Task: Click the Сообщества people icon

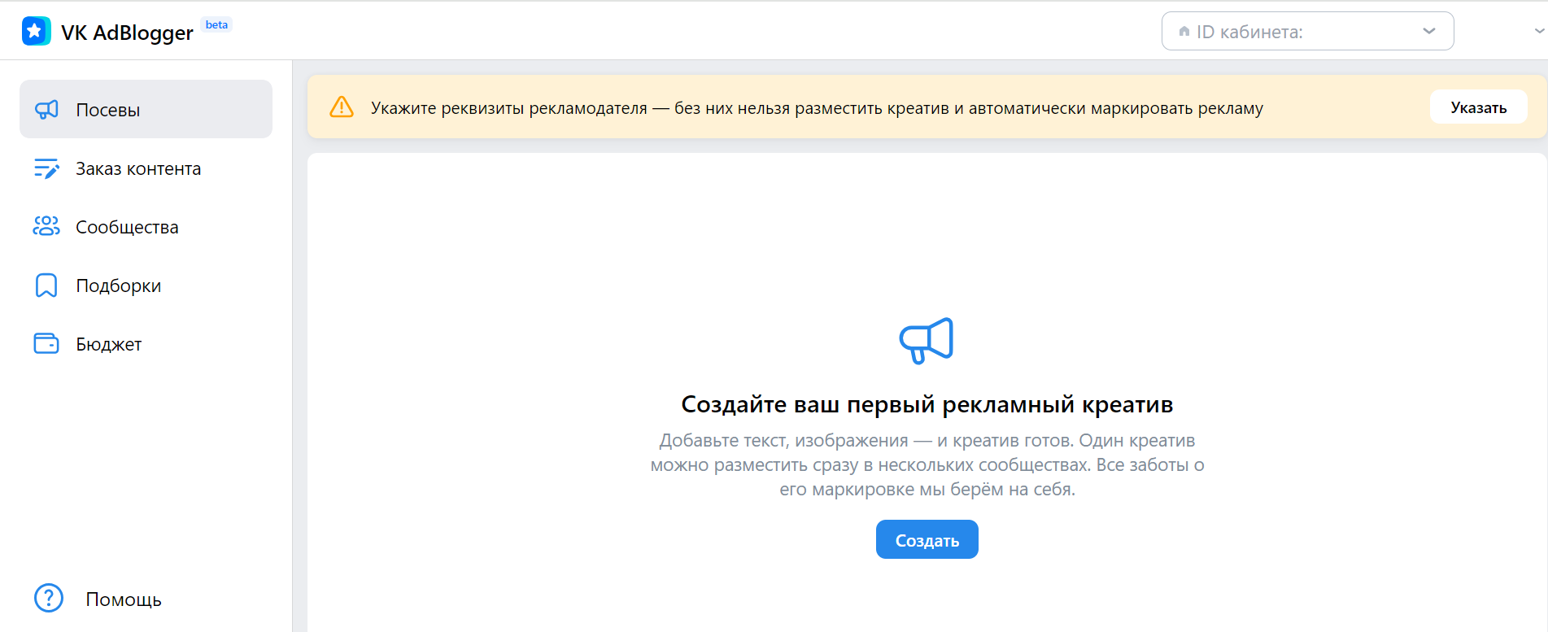Action: click(46, 226)
